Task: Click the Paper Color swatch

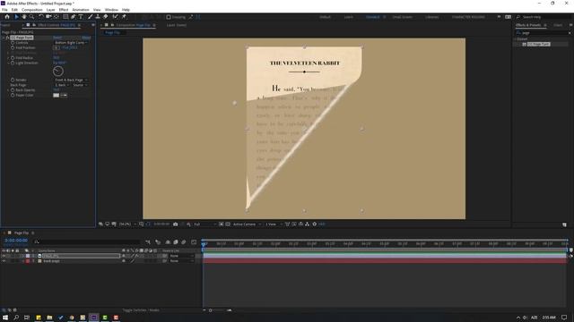Action: click(56, 96)
